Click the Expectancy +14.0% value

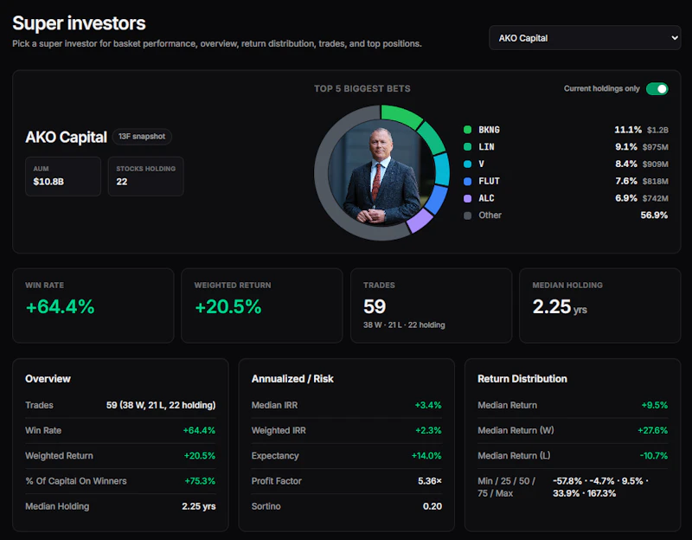coord(426,456)
